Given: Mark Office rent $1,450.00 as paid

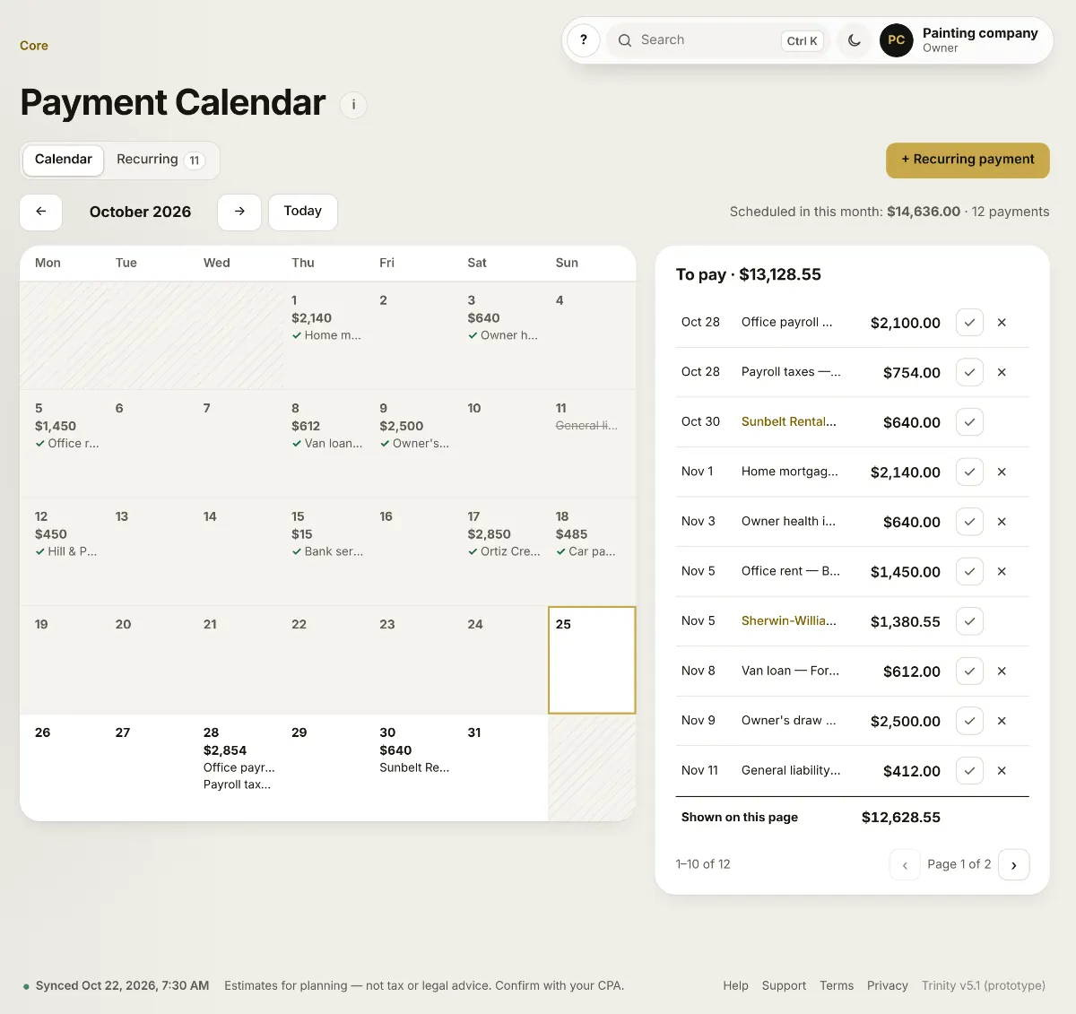Looking at the screenshot, I should pos(969,571).
